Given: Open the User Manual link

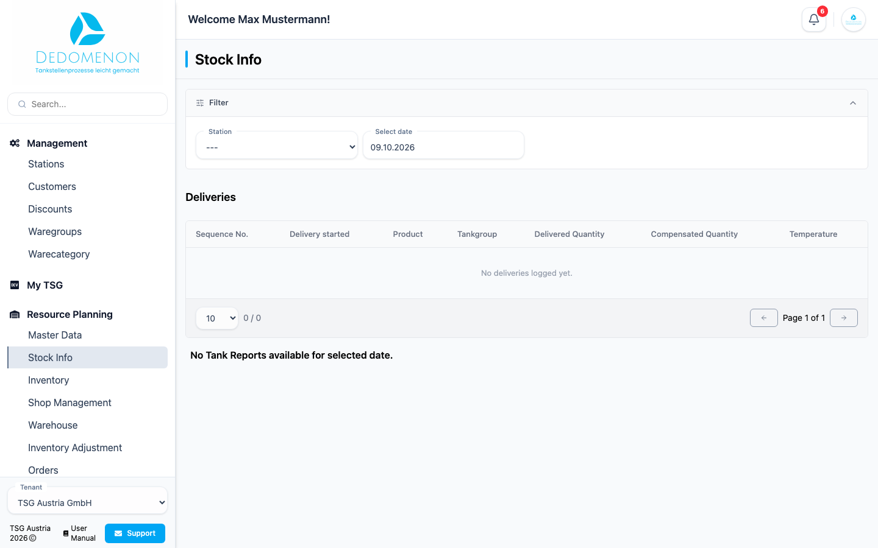Looking at the screenshot, I should click(x=79, y=533).
